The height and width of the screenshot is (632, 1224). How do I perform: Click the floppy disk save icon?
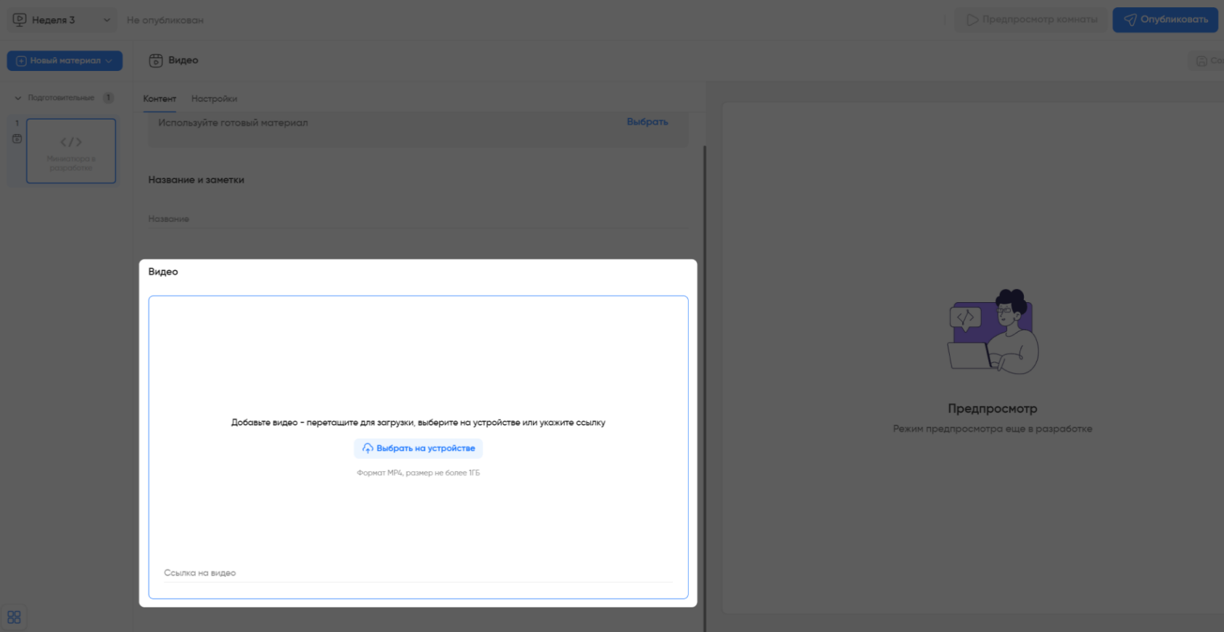1202,62
